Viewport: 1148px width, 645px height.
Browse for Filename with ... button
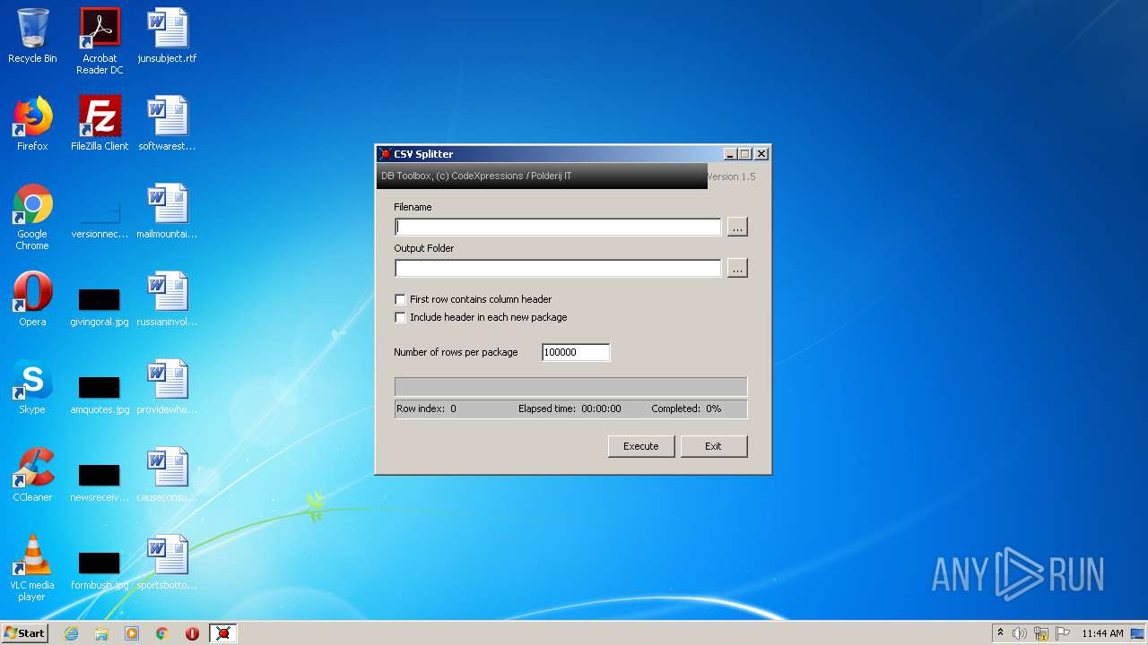point(737,228)
